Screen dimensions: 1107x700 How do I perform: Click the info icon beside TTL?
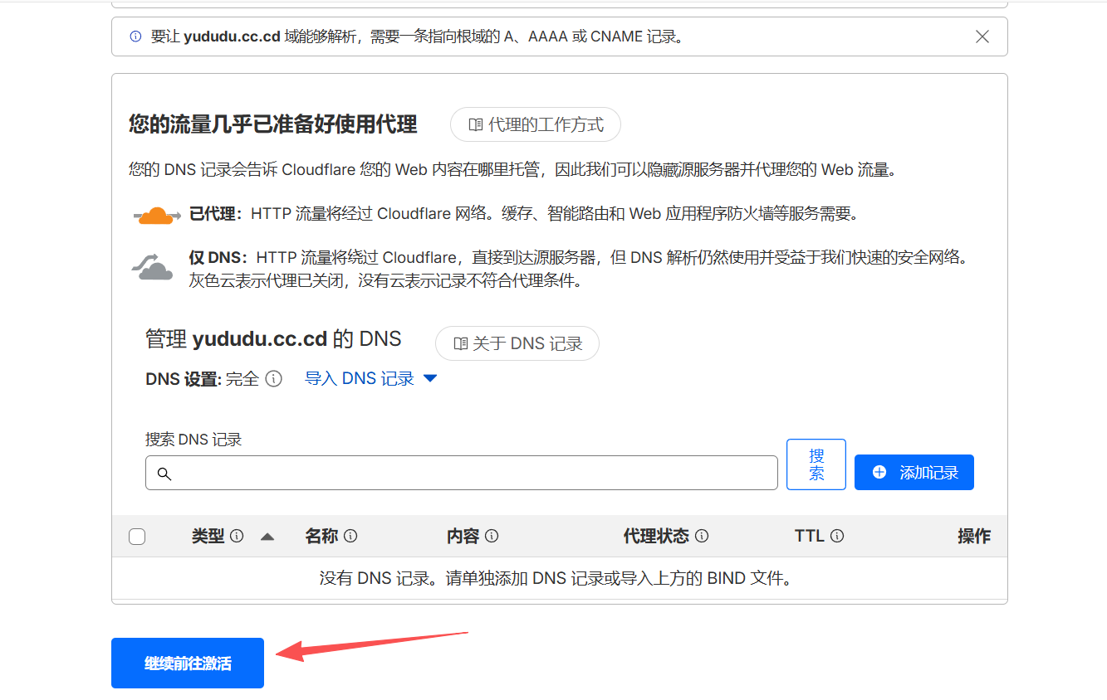pyautogui.click(x=837, y=536)
